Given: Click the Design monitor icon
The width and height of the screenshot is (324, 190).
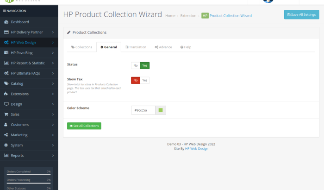Looking at the screenshot, I should point(6,104).
